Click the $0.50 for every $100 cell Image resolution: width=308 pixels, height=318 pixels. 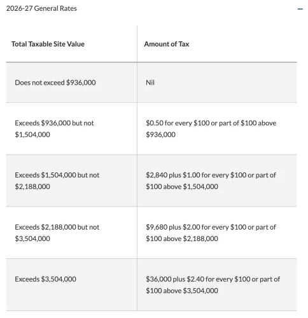tap(217, 128)
